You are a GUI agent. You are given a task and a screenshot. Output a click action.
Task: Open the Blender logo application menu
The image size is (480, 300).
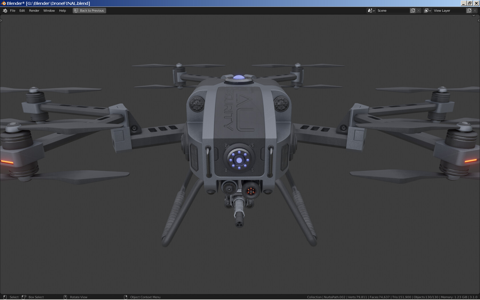click(5, 10)
